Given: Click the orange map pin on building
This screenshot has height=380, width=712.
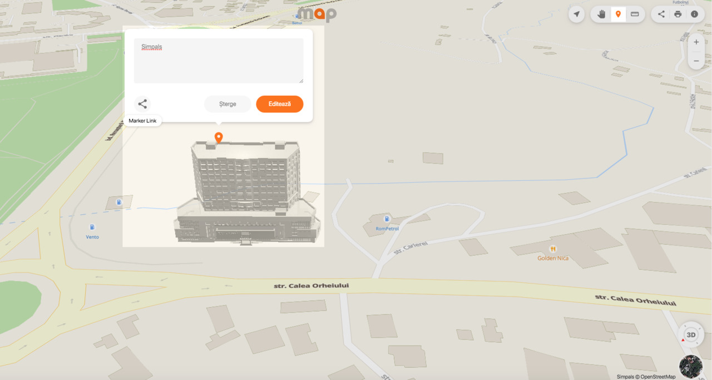Looking at the screenshot, I should (219, 137).
